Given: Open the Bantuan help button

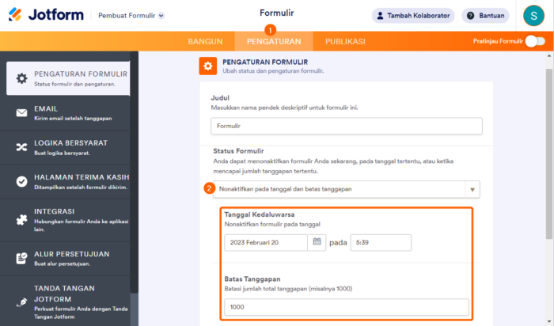Looking at the screenshot, I should point(485,16).
